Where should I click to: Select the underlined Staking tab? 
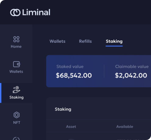pos(114,41)
